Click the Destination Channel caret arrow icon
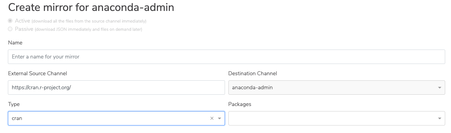451x133 pixels. click(x=439, y=88)
